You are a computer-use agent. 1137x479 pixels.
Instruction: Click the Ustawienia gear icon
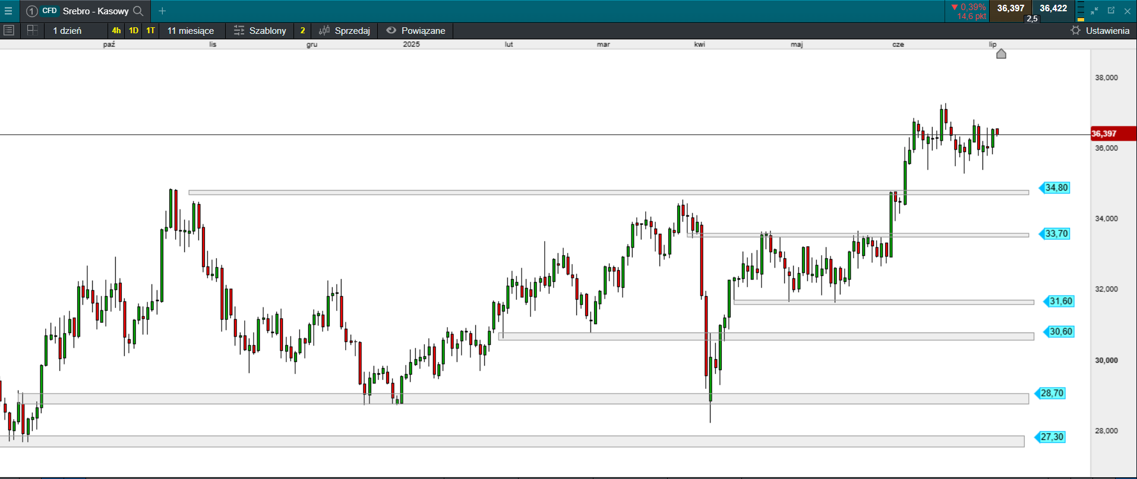pyautogui.click(x=1075, y=30)
